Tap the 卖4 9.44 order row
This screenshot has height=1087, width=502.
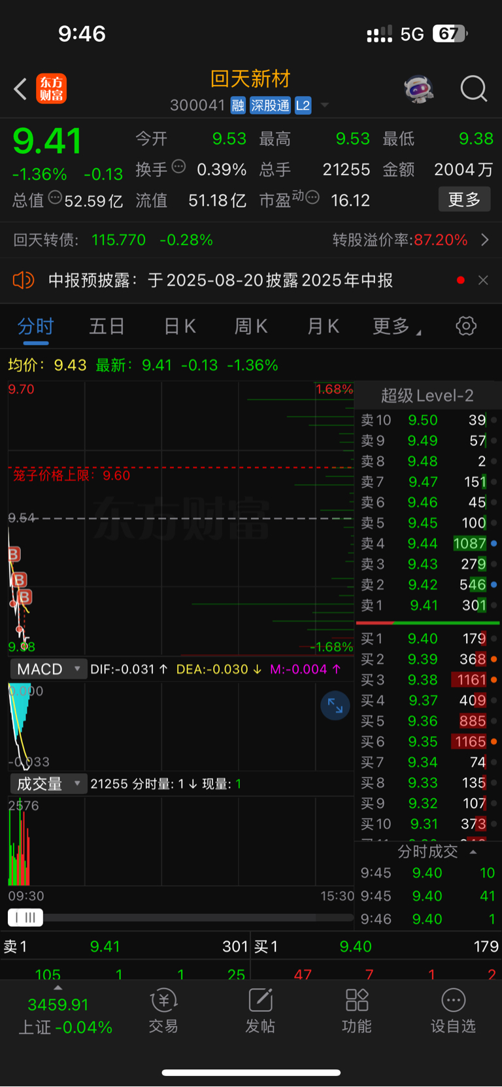(x=429, y=543)
